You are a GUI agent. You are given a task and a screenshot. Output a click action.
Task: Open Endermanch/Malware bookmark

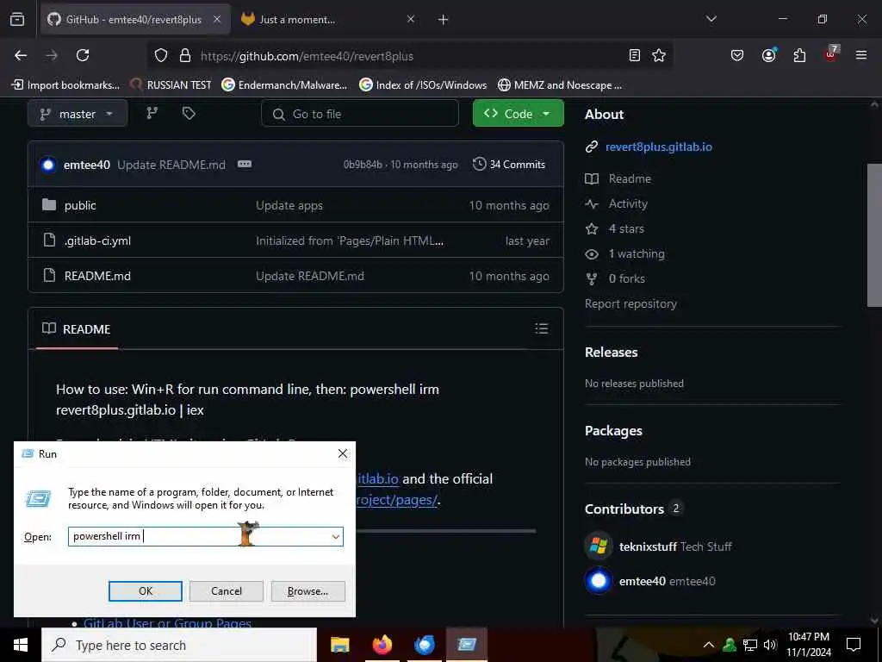284,85
